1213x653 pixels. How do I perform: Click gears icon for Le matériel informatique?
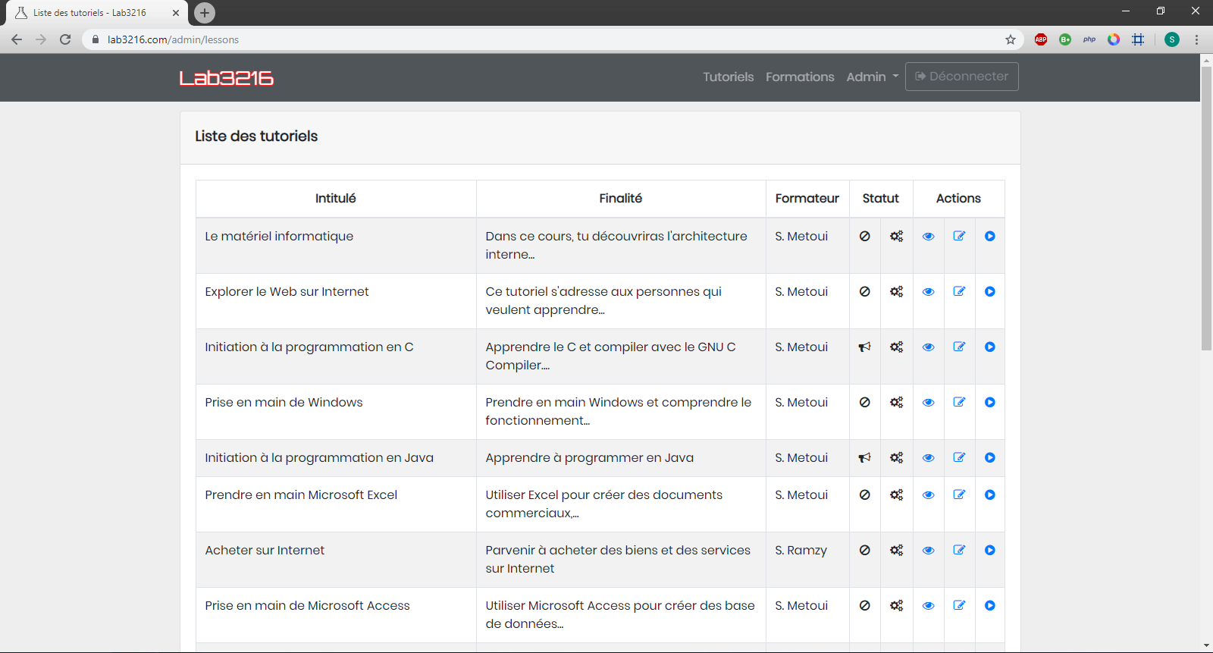[x=896, y=237]
